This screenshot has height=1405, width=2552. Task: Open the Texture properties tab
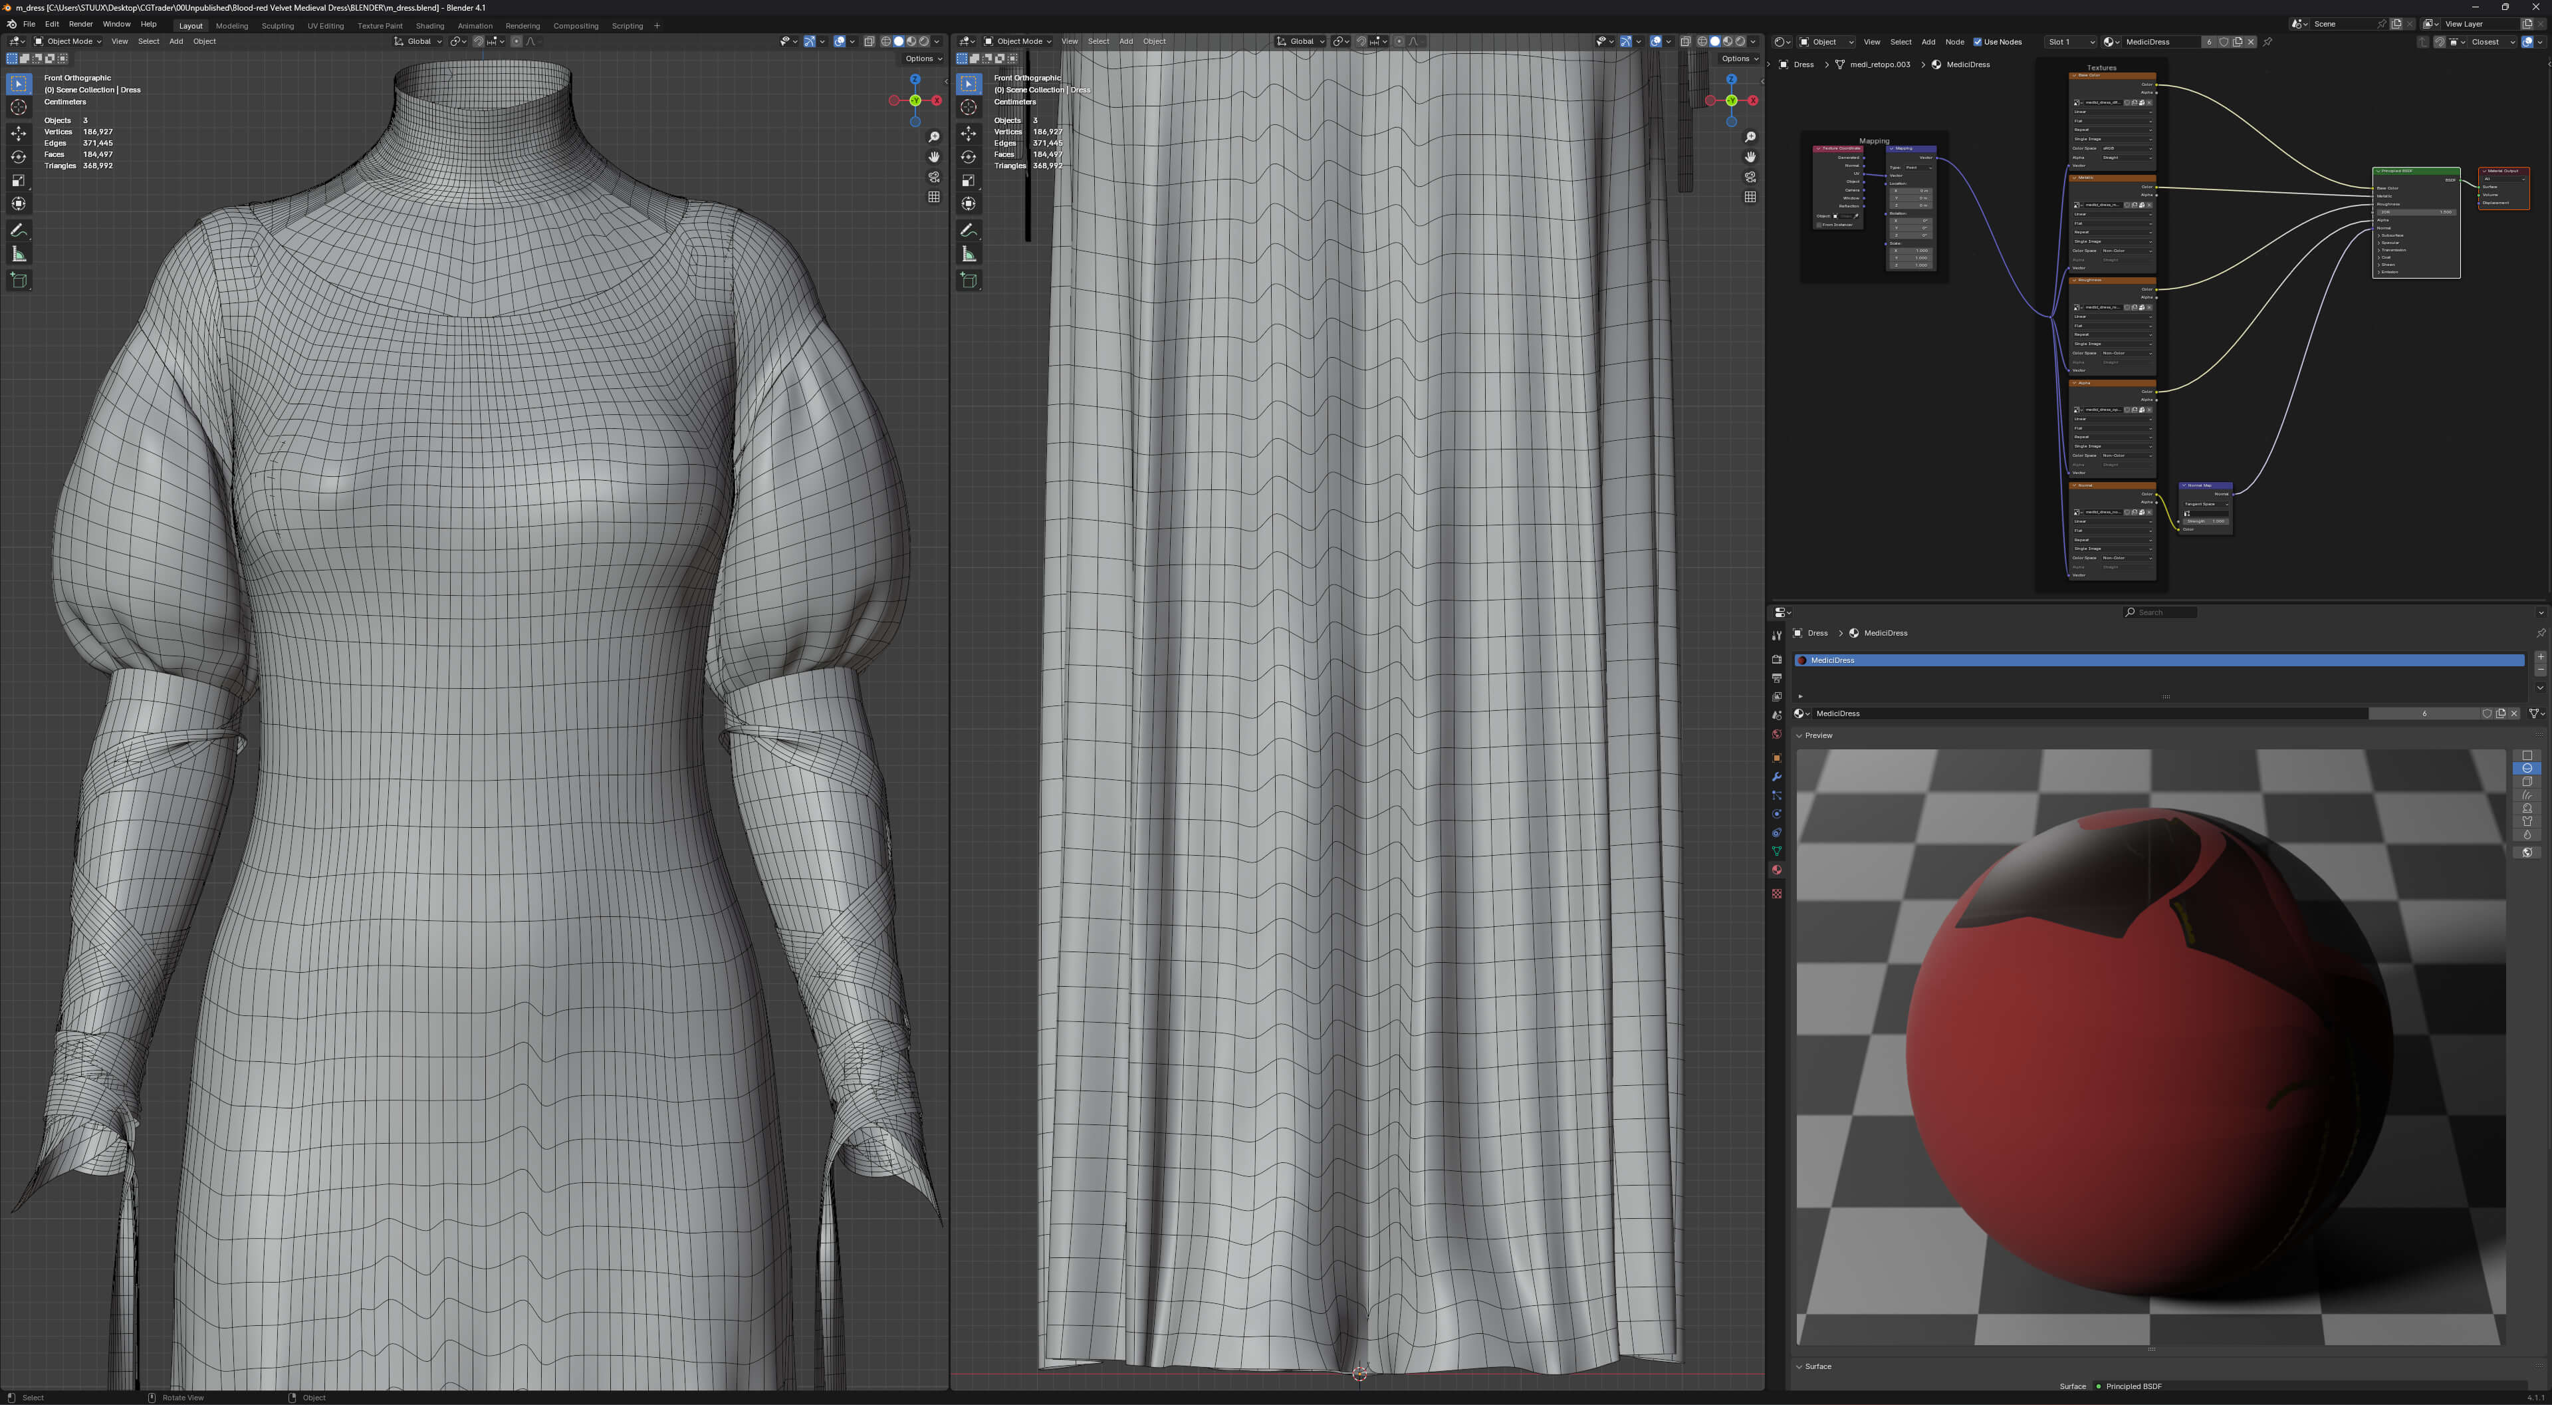click(x=1776, y=894)
